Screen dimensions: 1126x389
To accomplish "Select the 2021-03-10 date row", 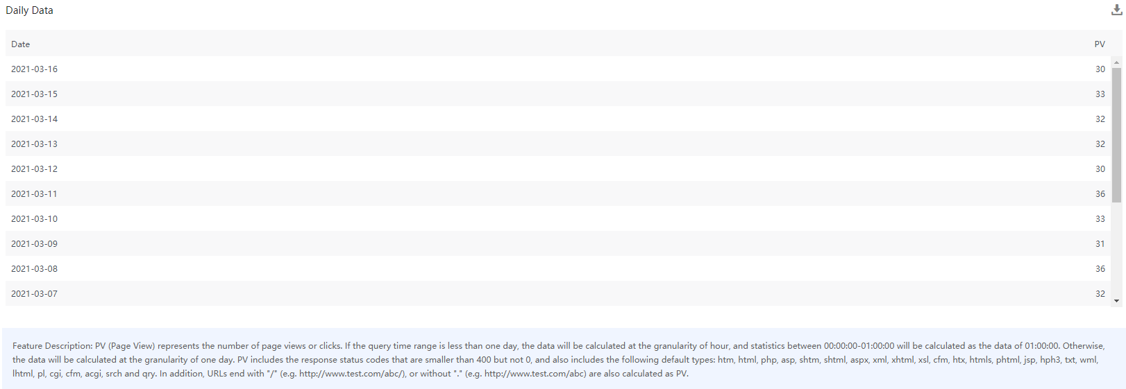I will [35, 219].
